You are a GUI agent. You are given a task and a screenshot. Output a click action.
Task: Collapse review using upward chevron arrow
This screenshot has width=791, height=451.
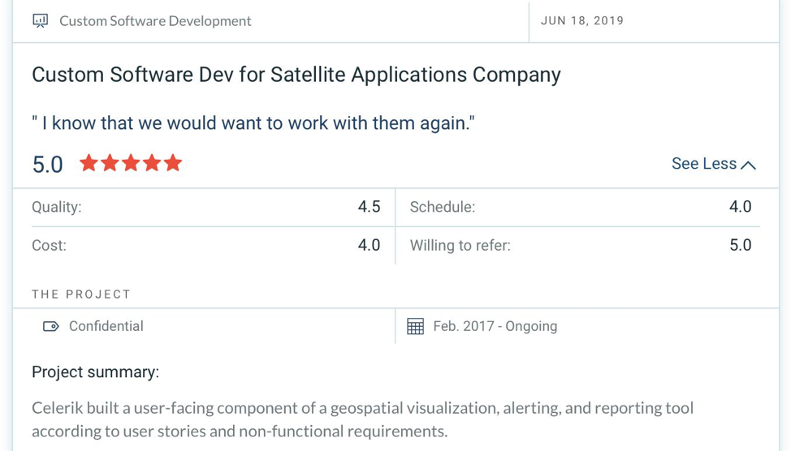(749, 165)
